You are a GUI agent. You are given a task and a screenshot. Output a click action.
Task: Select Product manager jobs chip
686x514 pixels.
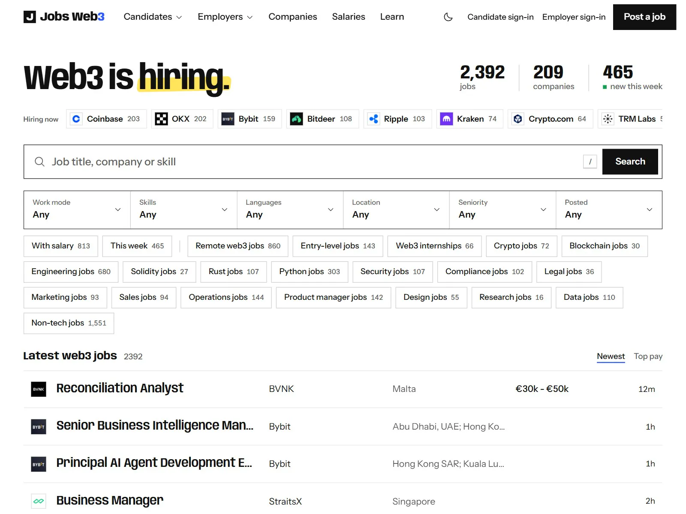tap(334, 297)
